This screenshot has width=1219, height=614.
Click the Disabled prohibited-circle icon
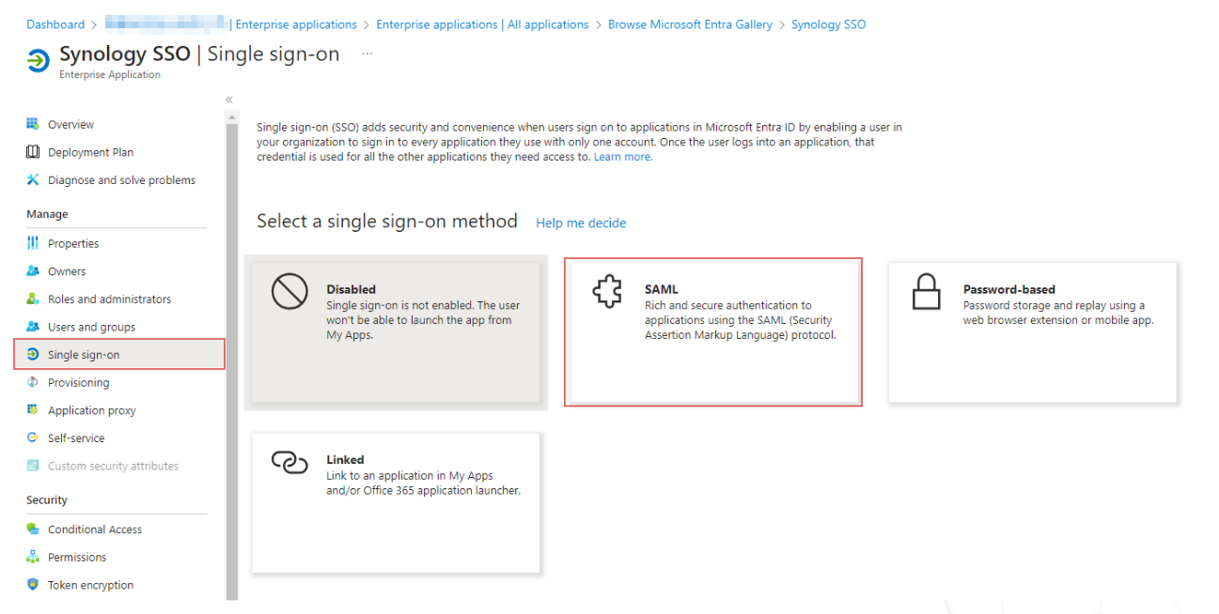(x=289, y=292)
